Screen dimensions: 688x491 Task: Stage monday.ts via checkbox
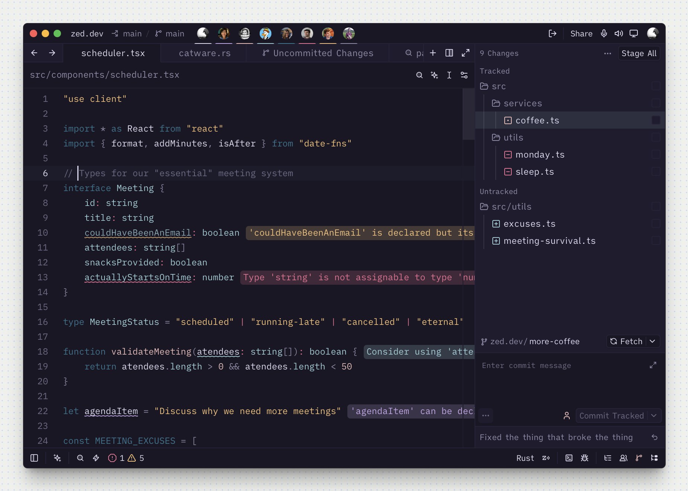click(x=656, y=154)
